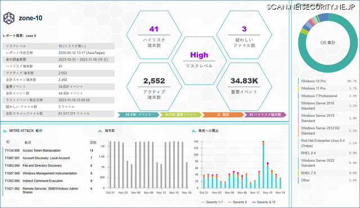Select Windows 7 Professional in OS list
The width and height of the screenshot is (360, 208).
tap(327, 96)
